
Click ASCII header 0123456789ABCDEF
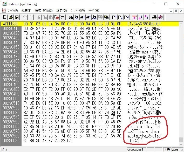pos(144,24)
